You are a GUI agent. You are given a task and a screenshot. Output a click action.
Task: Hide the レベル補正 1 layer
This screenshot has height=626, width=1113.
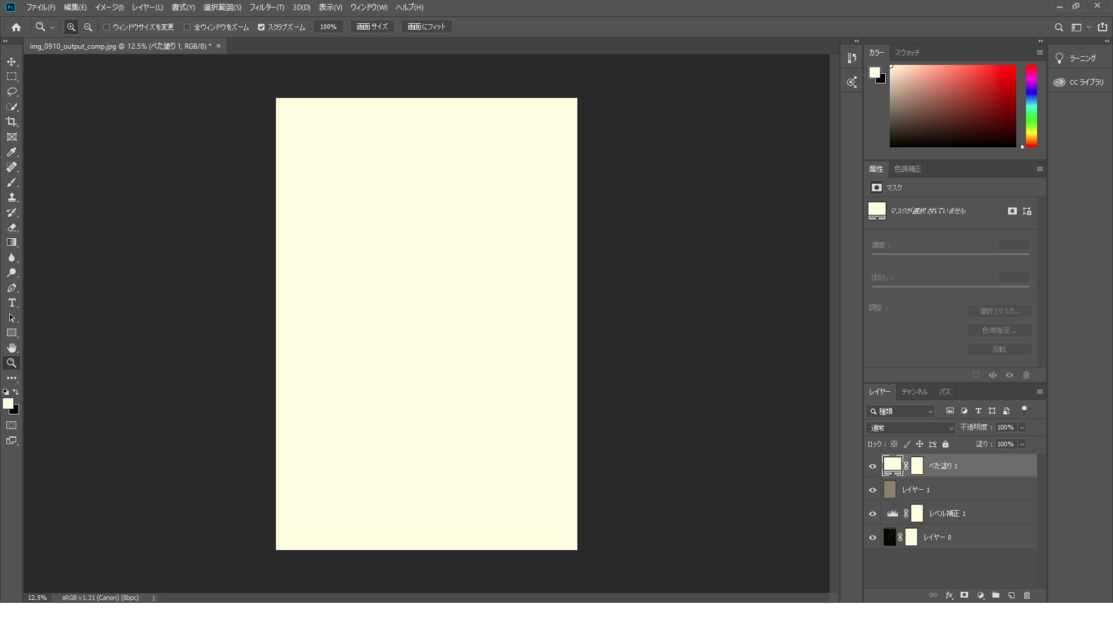click(x=872, y=514)
